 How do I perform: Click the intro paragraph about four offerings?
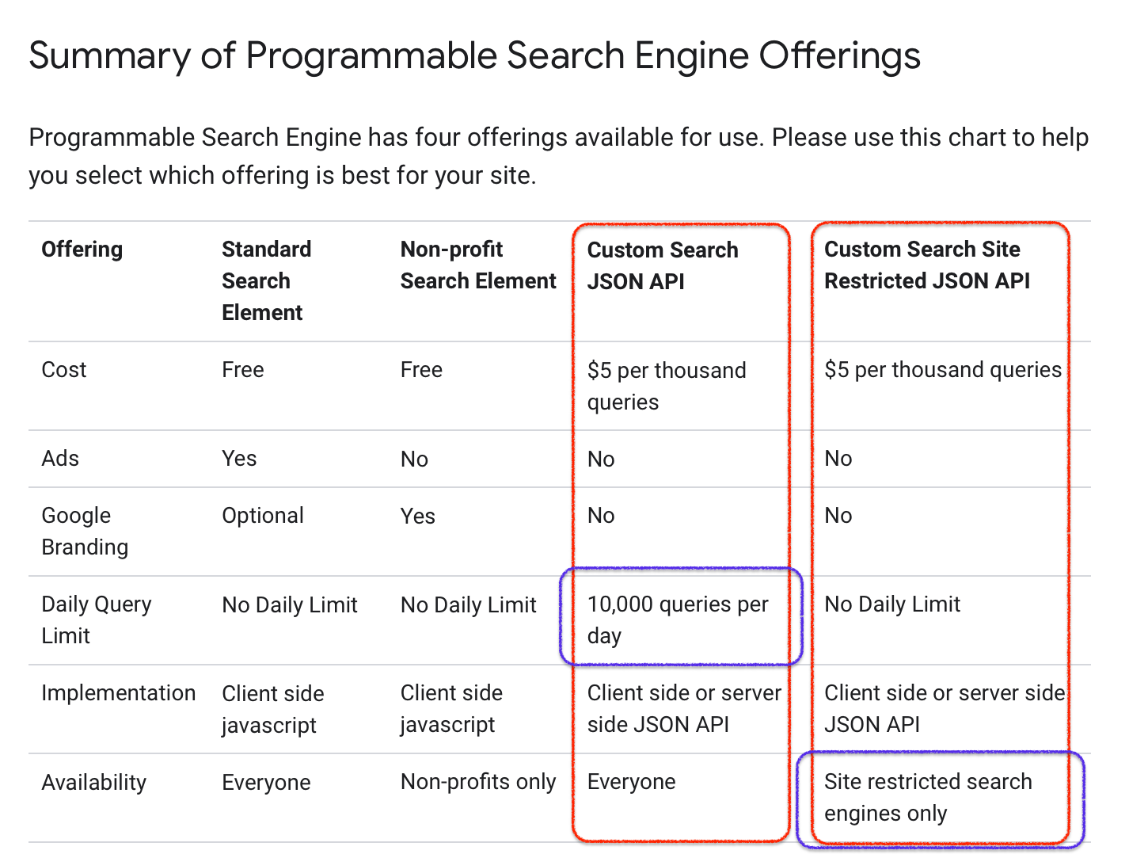pos(557,156)
